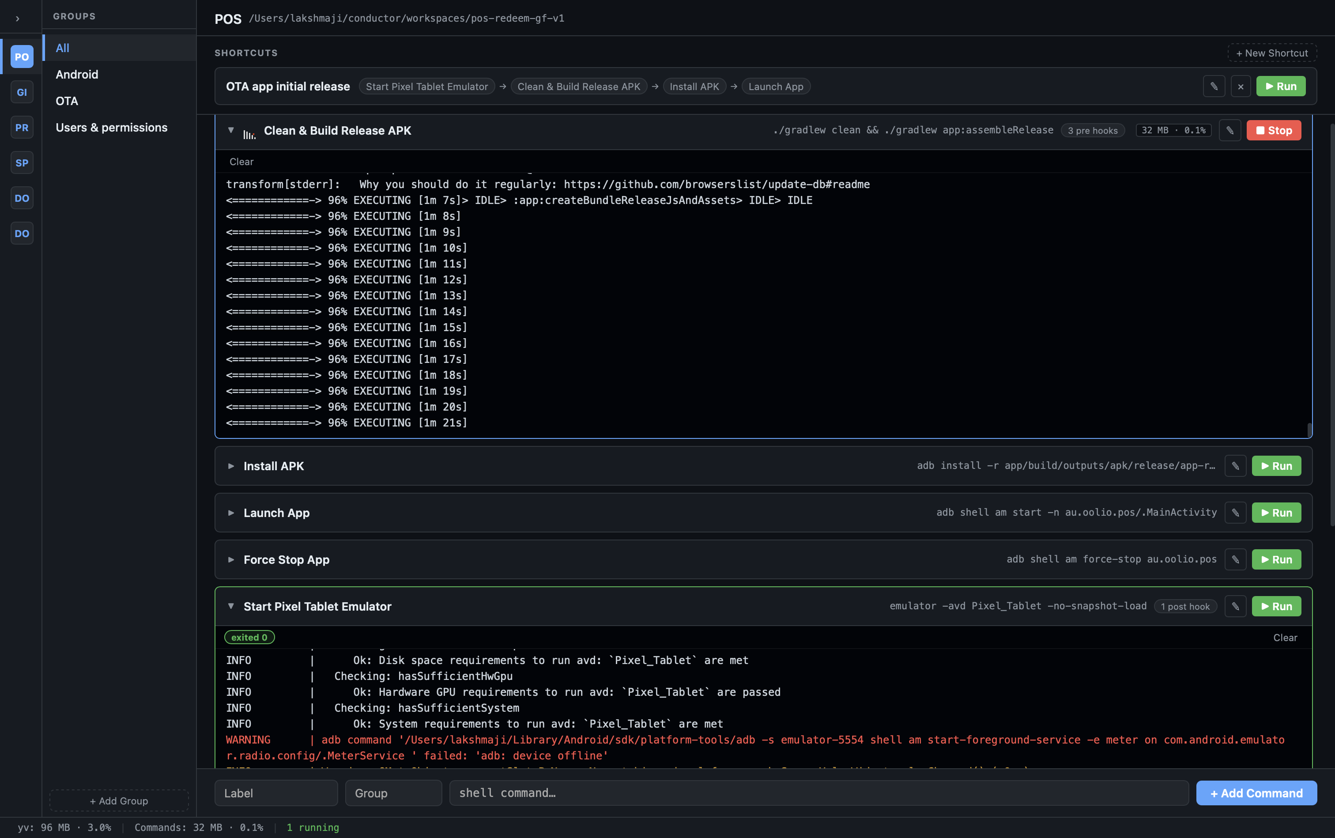Image resolution: width=1335 pixels, height=838 pixels.
Task: Click the emulator -avd Pixel_Tablet command text
Action: [1018, 606]
